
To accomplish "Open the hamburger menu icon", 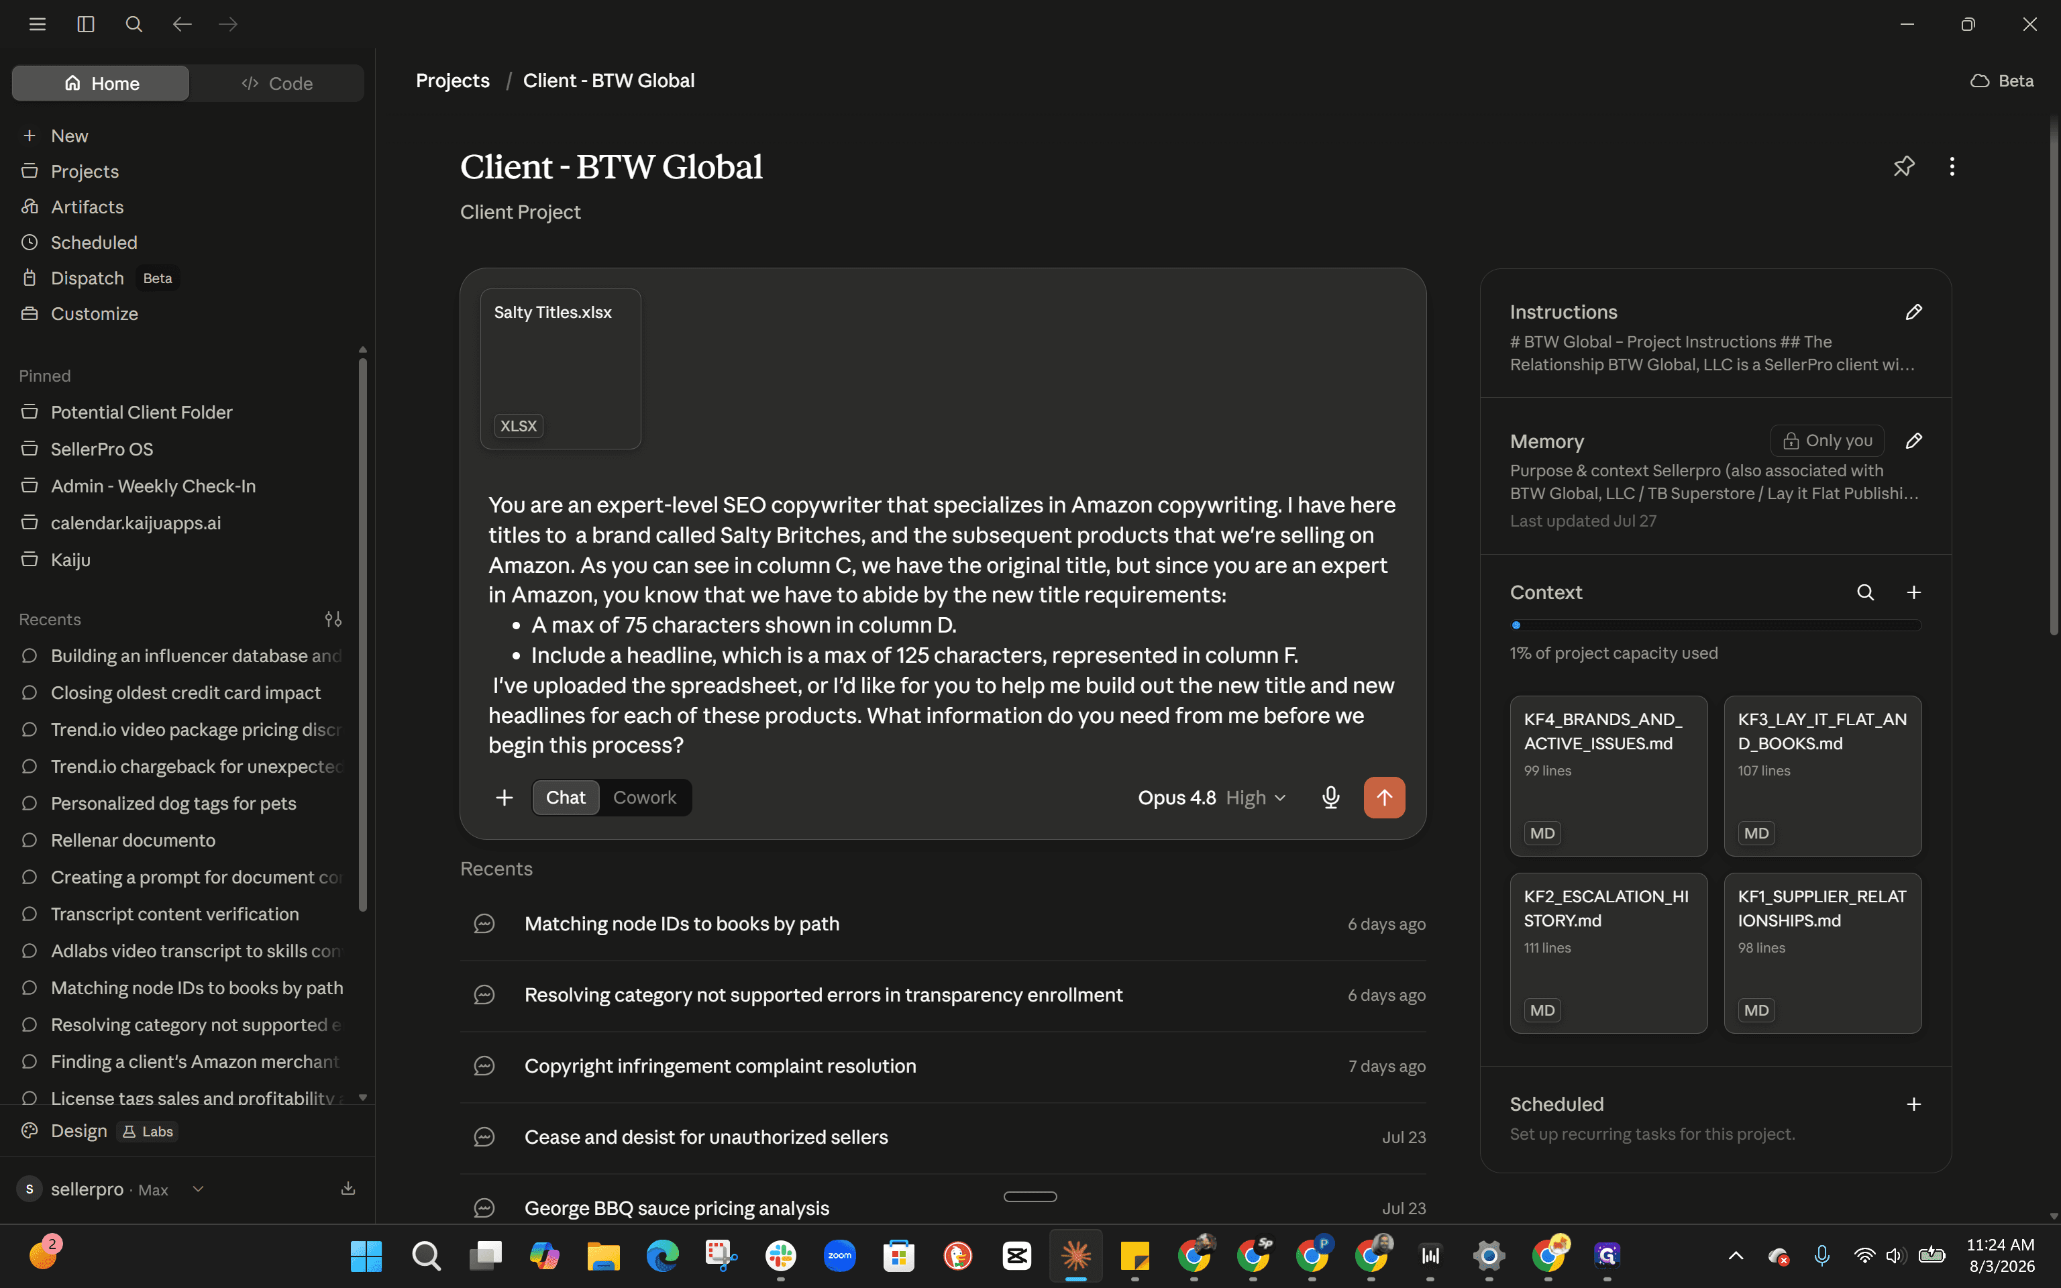I will 37,24.
